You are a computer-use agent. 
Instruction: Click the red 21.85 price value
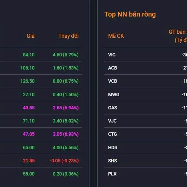[x=29, y=161]
